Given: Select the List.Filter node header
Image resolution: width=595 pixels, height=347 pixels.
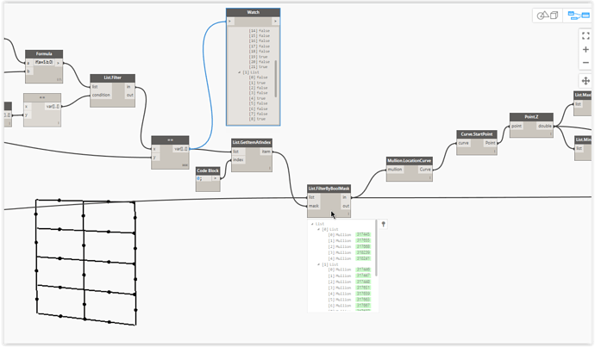Looking at the screenshot, I should tap(112, 77).
